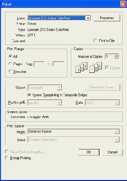127x181 pixels.
Task: Open the Output Composite dropdown
Action: tap(59, 88)
